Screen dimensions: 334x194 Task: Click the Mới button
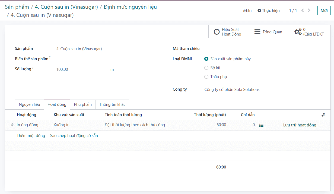[x=324, y=11]
